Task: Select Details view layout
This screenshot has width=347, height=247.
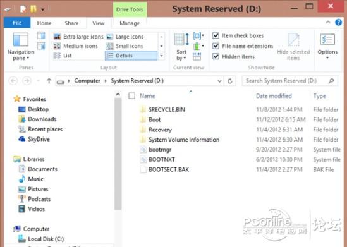Action: pyautogui.click(x=131, y=56)
